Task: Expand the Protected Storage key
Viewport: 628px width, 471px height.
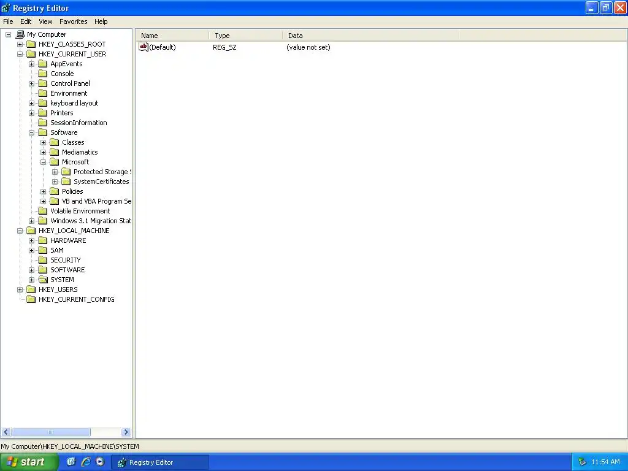Action: click(55, 172)
